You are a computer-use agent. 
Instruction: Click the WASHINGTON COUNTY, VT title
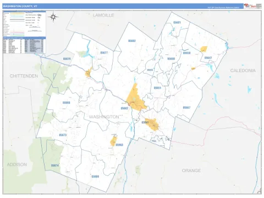(20, 6)
